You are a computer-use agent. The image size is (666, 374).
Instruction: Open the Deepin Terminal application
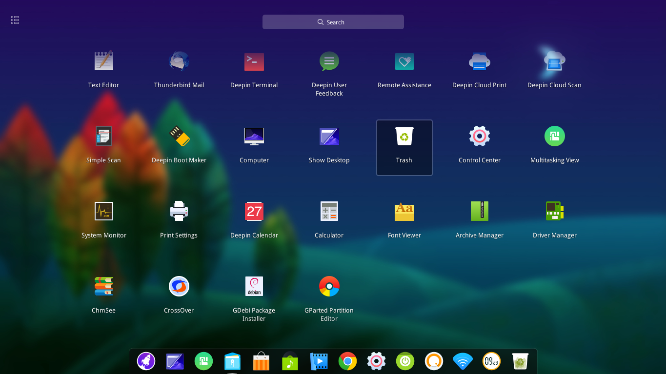click(x=254, y=68)
